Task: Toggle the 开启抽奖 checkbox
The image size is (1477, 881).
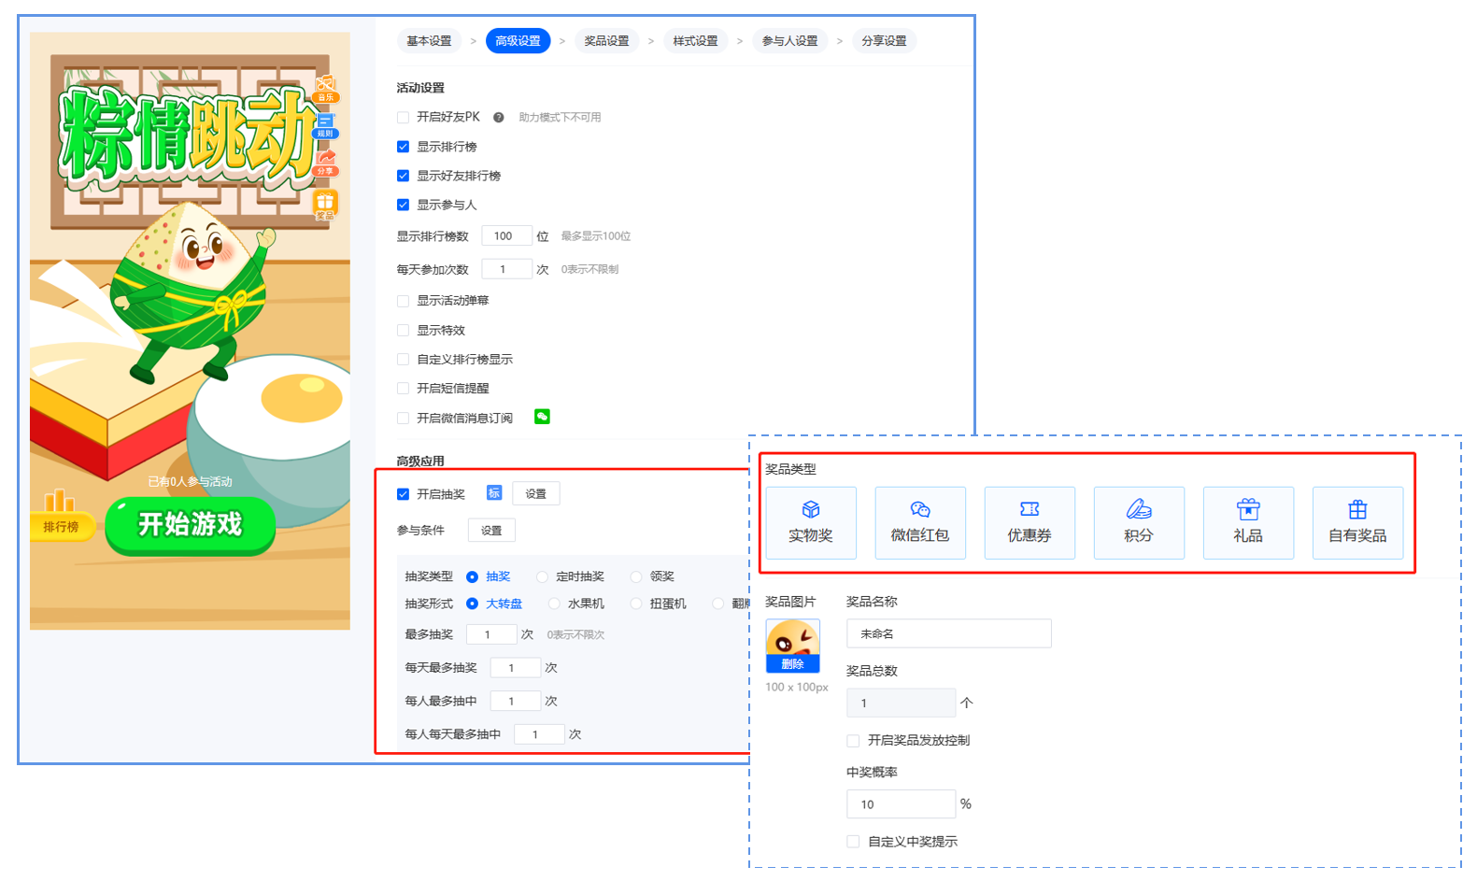Action: click(x=403, y=494)
